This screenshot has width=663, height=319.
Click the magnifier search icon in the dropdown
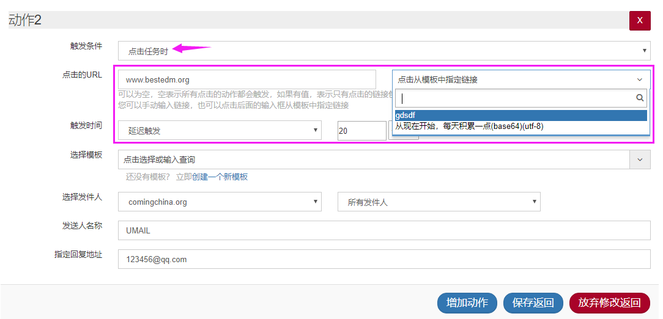(640, 98)
